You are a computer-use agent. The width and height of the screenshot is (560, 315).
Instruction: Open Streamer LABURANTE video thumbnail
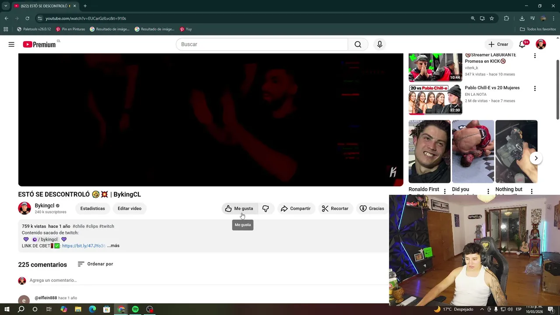[x=435, y=67]
